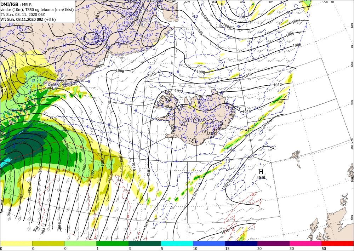Image resolution: width=354 pixels, height=251 pixels.
Task: Click the 1019 pressure value under H
Action: pyautogui.click(x=261, y=178)
